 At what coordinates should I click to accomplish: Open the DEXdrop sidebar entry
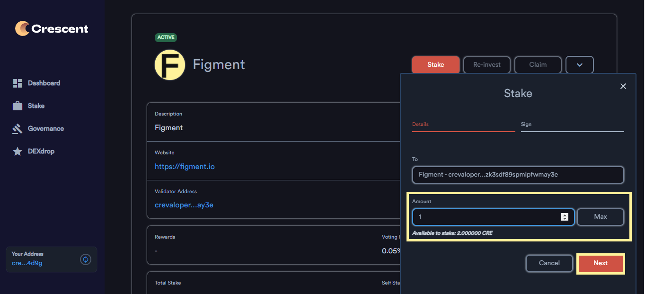(x=41, y=151)
